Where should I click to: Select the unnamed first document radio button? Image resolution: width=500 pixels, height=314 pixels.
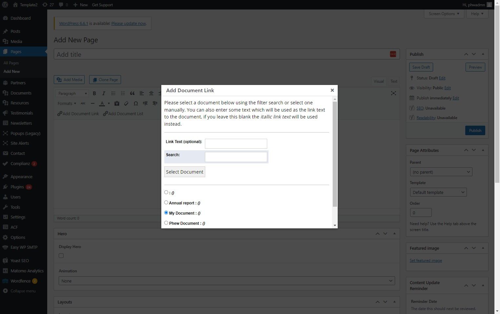(x=166, y=192)
